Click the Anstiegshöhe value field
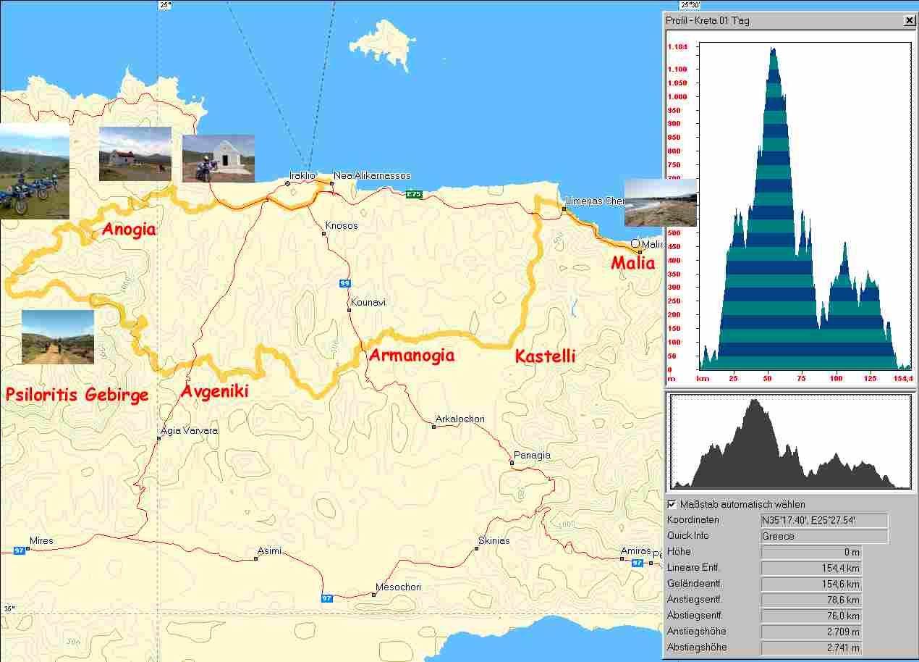This screenshot has height=662, width=919. coord(810,632)
